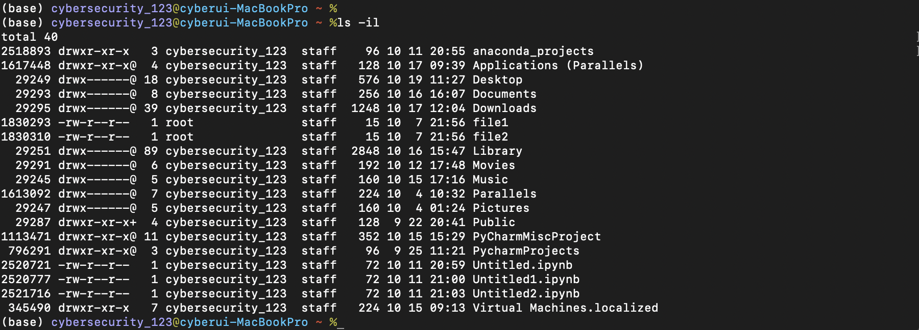
Task: Click the Movies folder name
Action: (494, 166)
